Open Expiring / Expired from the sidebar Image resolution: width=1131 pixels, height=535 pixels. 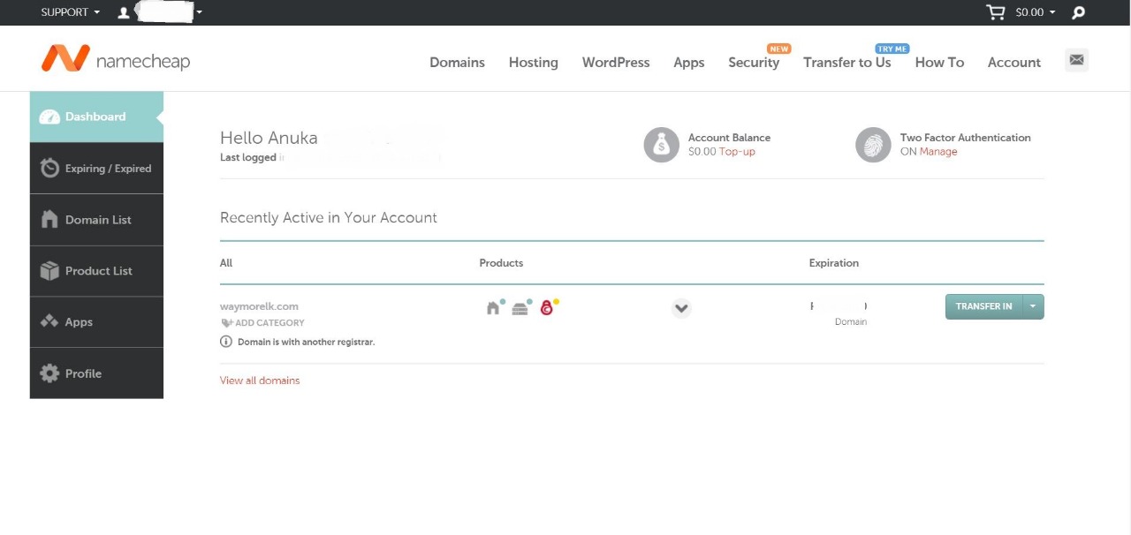click(96, 168)
